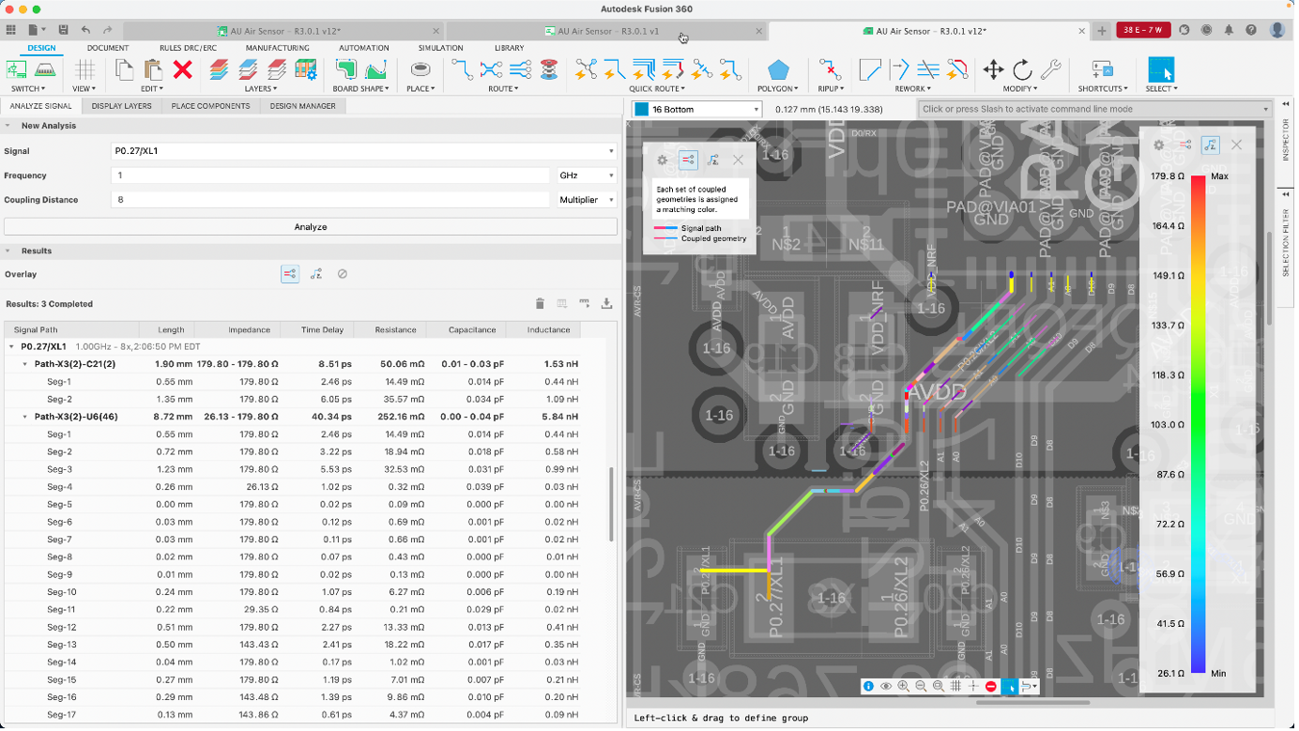
Task: Collapse the New Analysis section
Action: pos(8,126)
